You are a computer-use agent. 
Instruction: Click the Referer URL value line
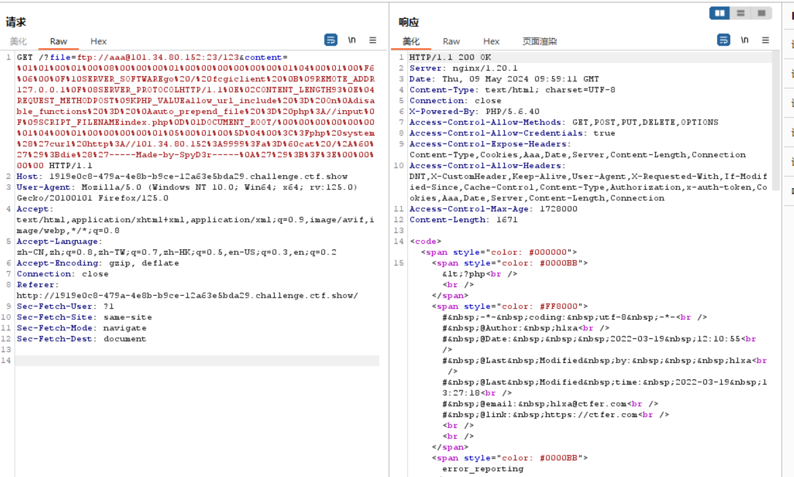pyautogui.click(x=187, y=295)
